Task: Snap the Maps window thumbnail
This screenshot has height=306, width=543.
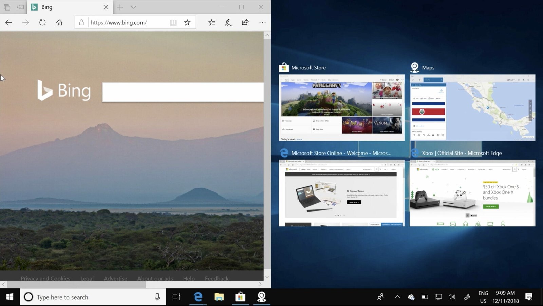Action: 472,107
